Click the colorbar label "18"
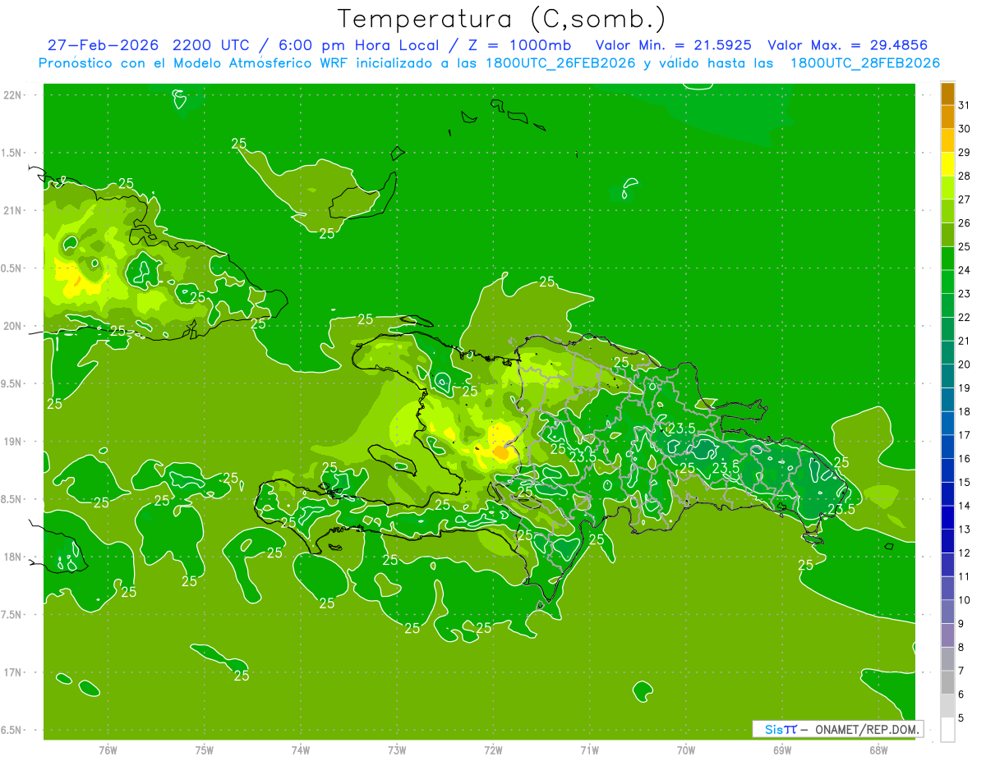986x761 pixels. (x=965, y=411)
